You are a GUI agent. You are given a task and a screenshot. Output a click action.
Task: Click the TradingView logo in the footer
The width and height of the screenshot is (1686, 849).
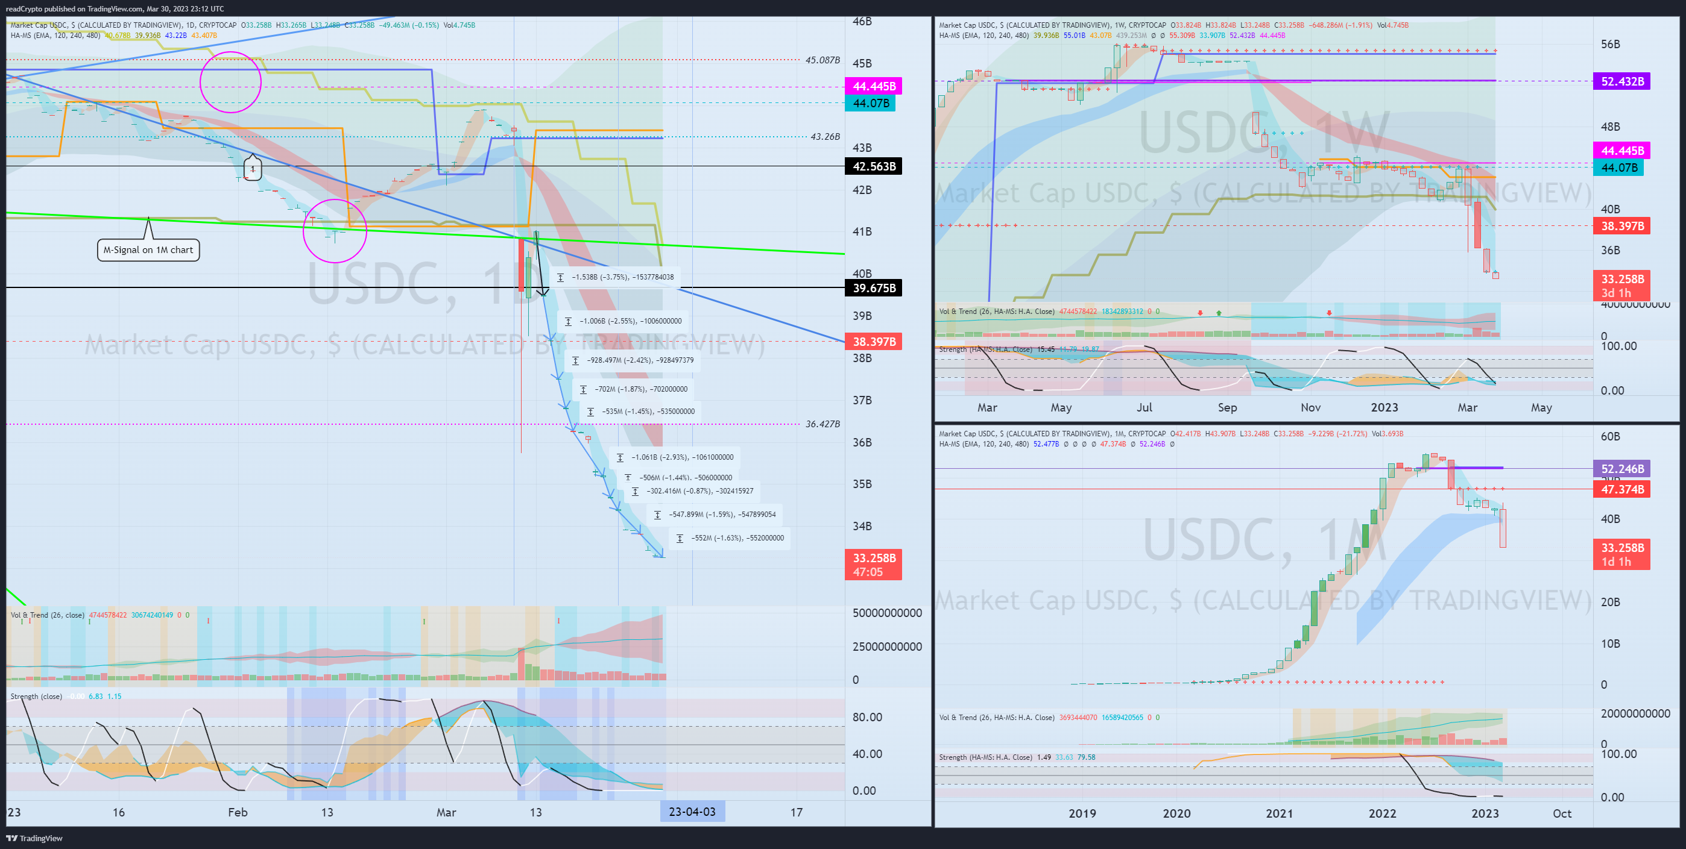click(x=34, y=838)
